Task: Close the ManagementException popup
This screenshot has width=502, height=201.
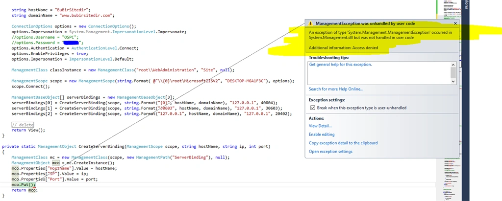Action: point(455,23)
